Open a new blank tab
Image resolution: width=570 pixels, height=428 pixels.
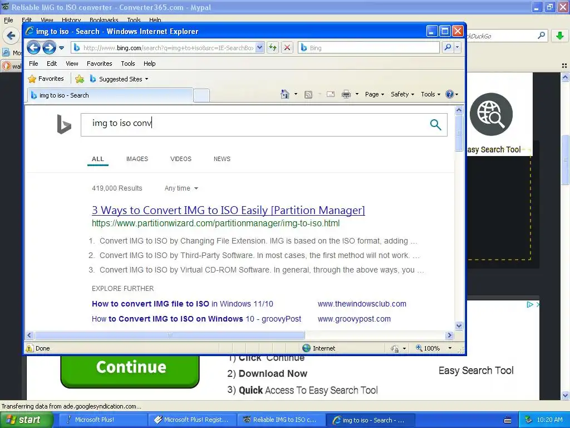point(202,95)
